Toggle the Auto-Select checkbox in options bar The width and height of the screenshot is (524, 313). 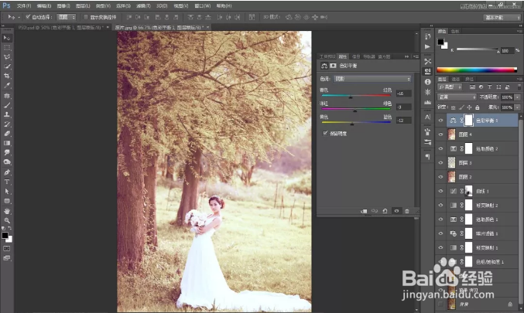(x=28, y=17)
